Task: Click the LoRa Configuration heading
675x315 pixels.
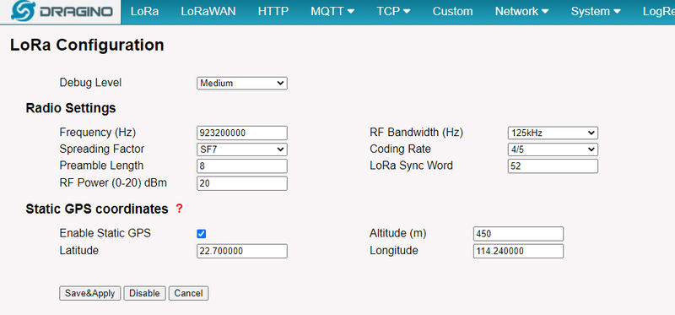Action: [87, 45]
